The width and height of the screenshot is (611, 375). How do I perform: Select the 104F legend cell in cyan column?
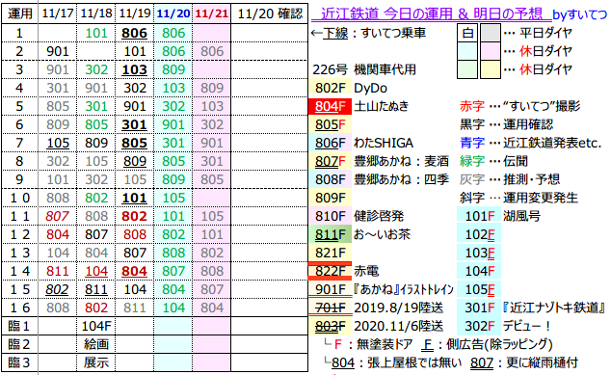point(479,271)
